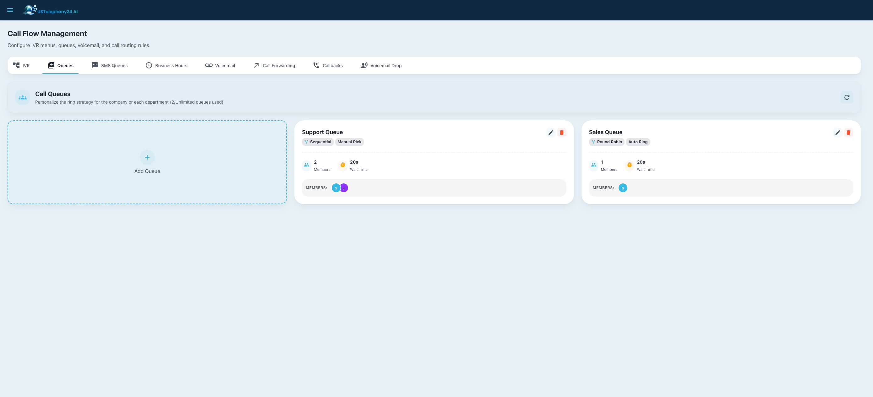Open the Call Forwarding tab
The height and width of the screenshot is (397, 873).
click(274, 66)
